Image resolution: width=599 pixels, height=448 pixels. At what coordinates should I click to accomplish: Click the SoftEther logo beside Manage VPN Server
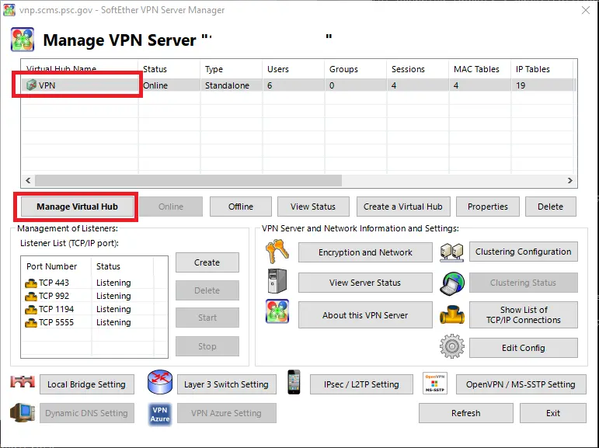[x=23, y=40]
